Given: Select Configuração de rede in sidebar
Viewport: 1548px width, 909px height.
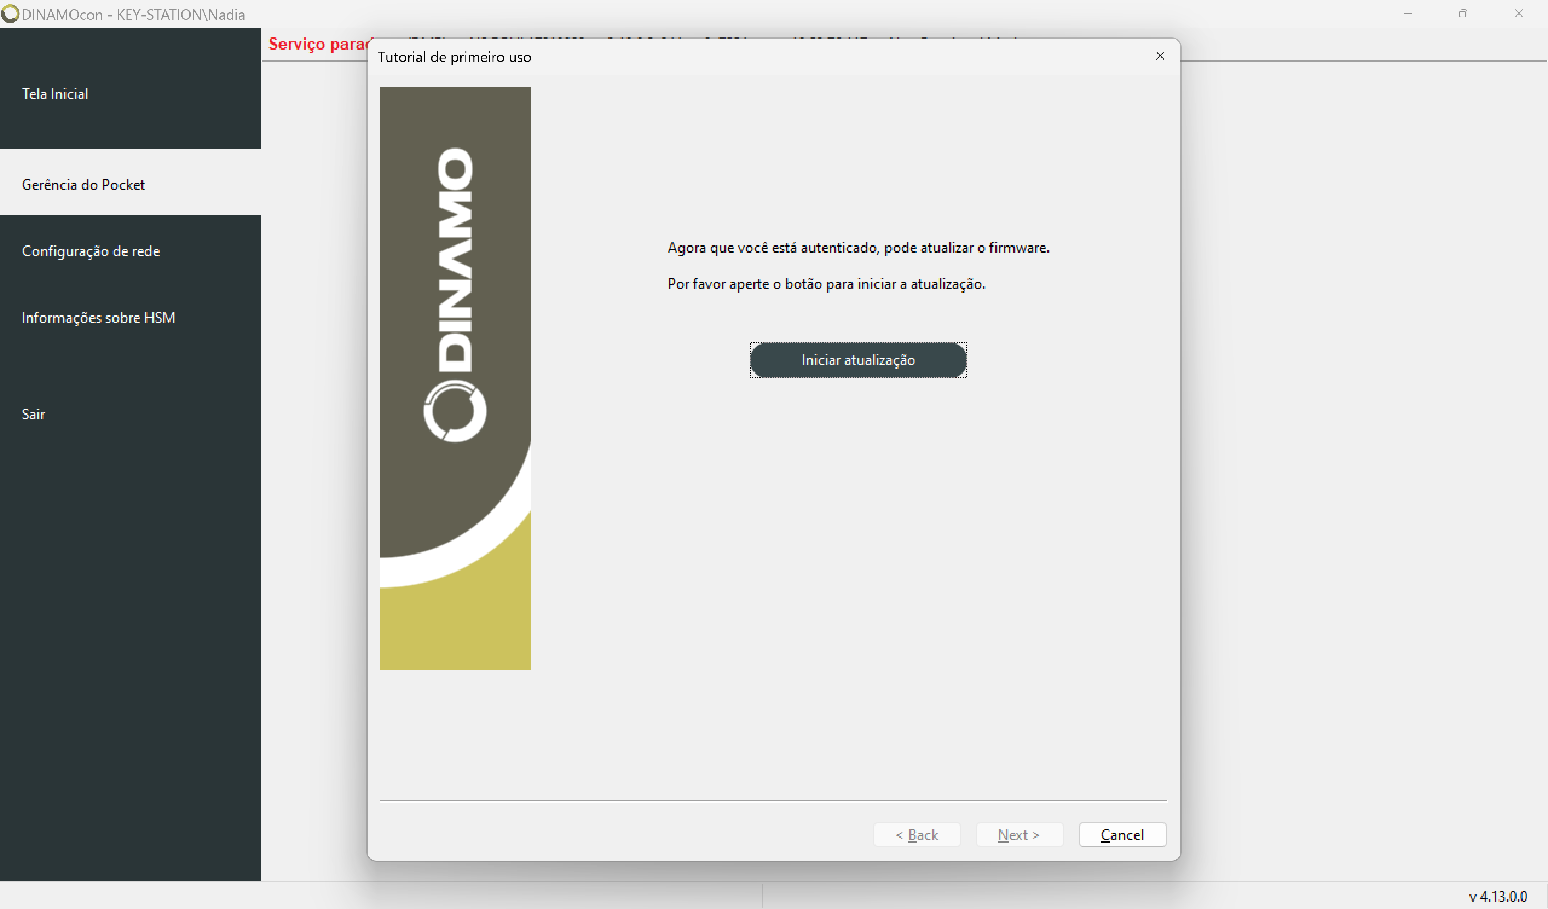Looking at the screenshot, I should [x=91, y=251].
